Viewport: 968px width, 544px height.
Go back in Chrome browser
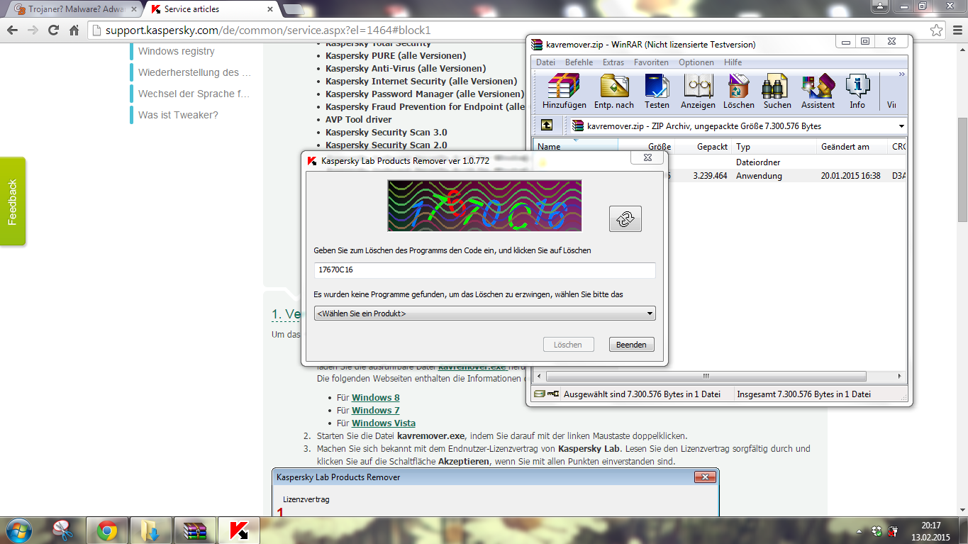tap(12, 30)
